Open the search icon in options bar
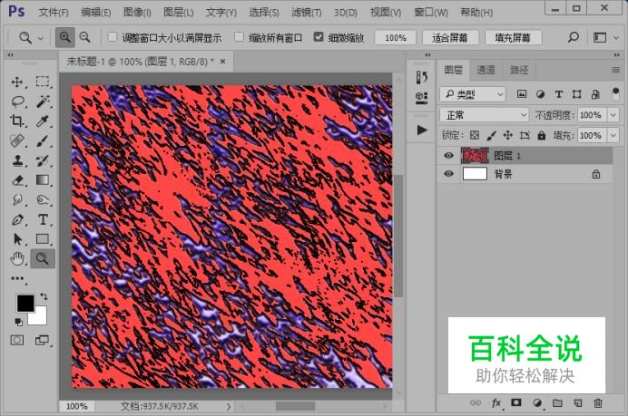628x416 pixels. click(574, 37)
